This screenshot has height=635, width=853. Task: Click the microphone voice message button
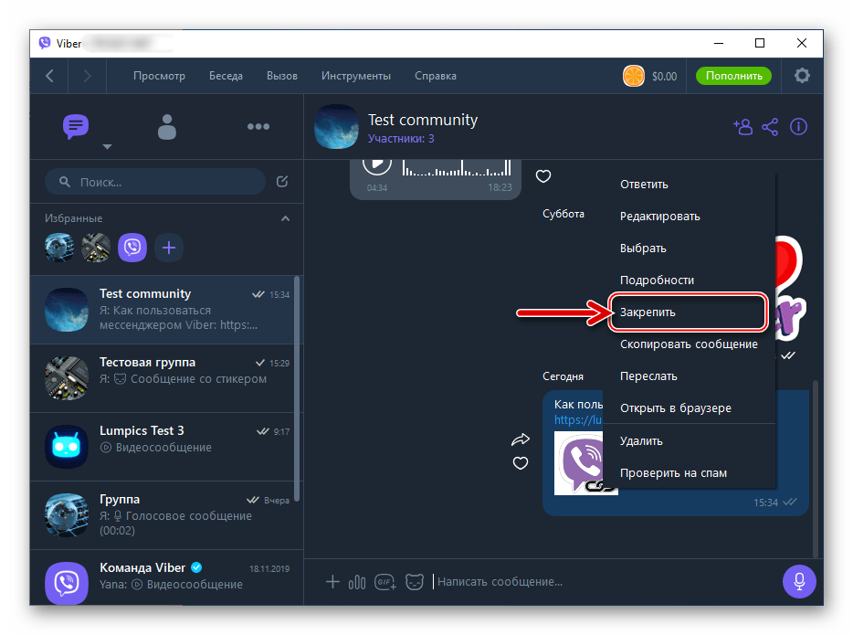[x=799, y=581]
